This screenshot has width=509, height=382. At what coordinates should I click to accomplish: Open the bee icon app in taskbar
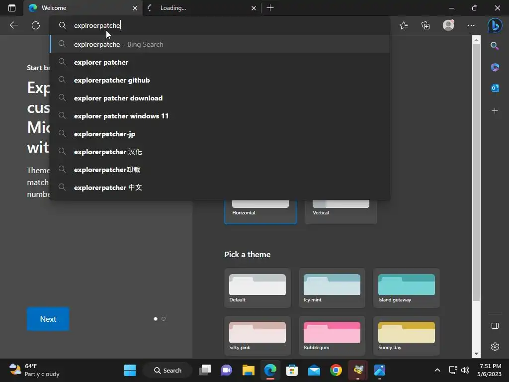coord(358,370)
